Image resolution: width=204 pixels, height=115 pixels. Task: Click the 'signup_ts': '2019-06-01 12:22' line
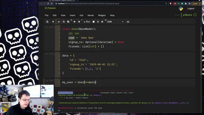(93, 65)
